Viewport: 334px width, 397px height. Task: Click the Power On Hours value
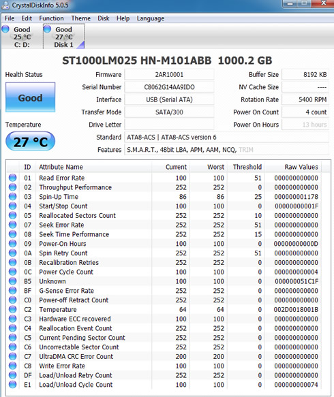305,125
